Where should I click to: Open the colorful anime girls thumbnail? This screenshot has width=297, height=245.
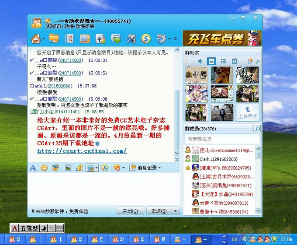point(197,94)
